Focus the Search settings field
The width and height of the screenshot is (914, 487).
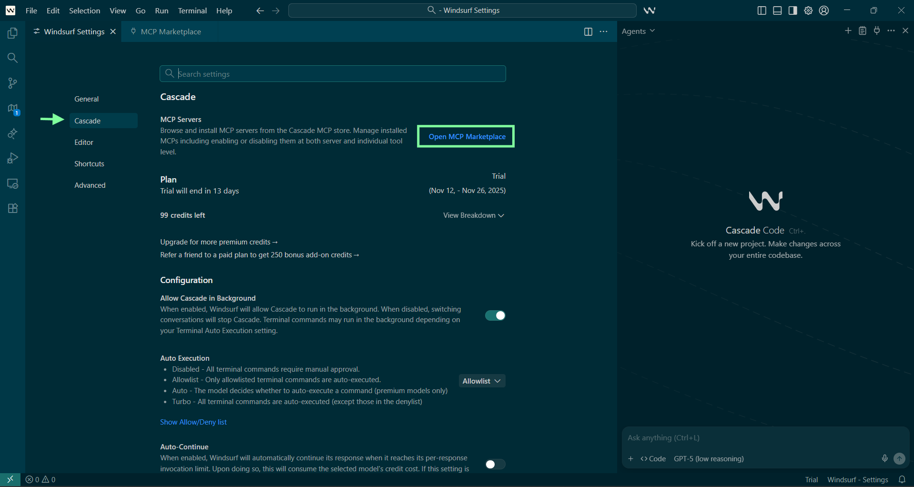click(333, 74)
